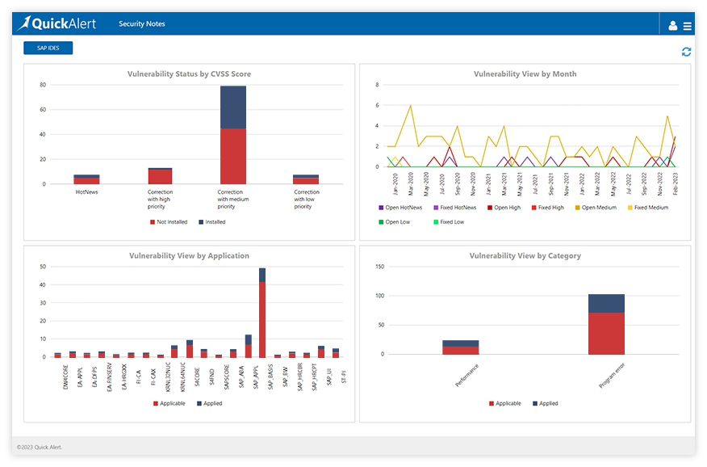Toggle Applied legend in Application chart
707x467 pixels.
(210, 403)
